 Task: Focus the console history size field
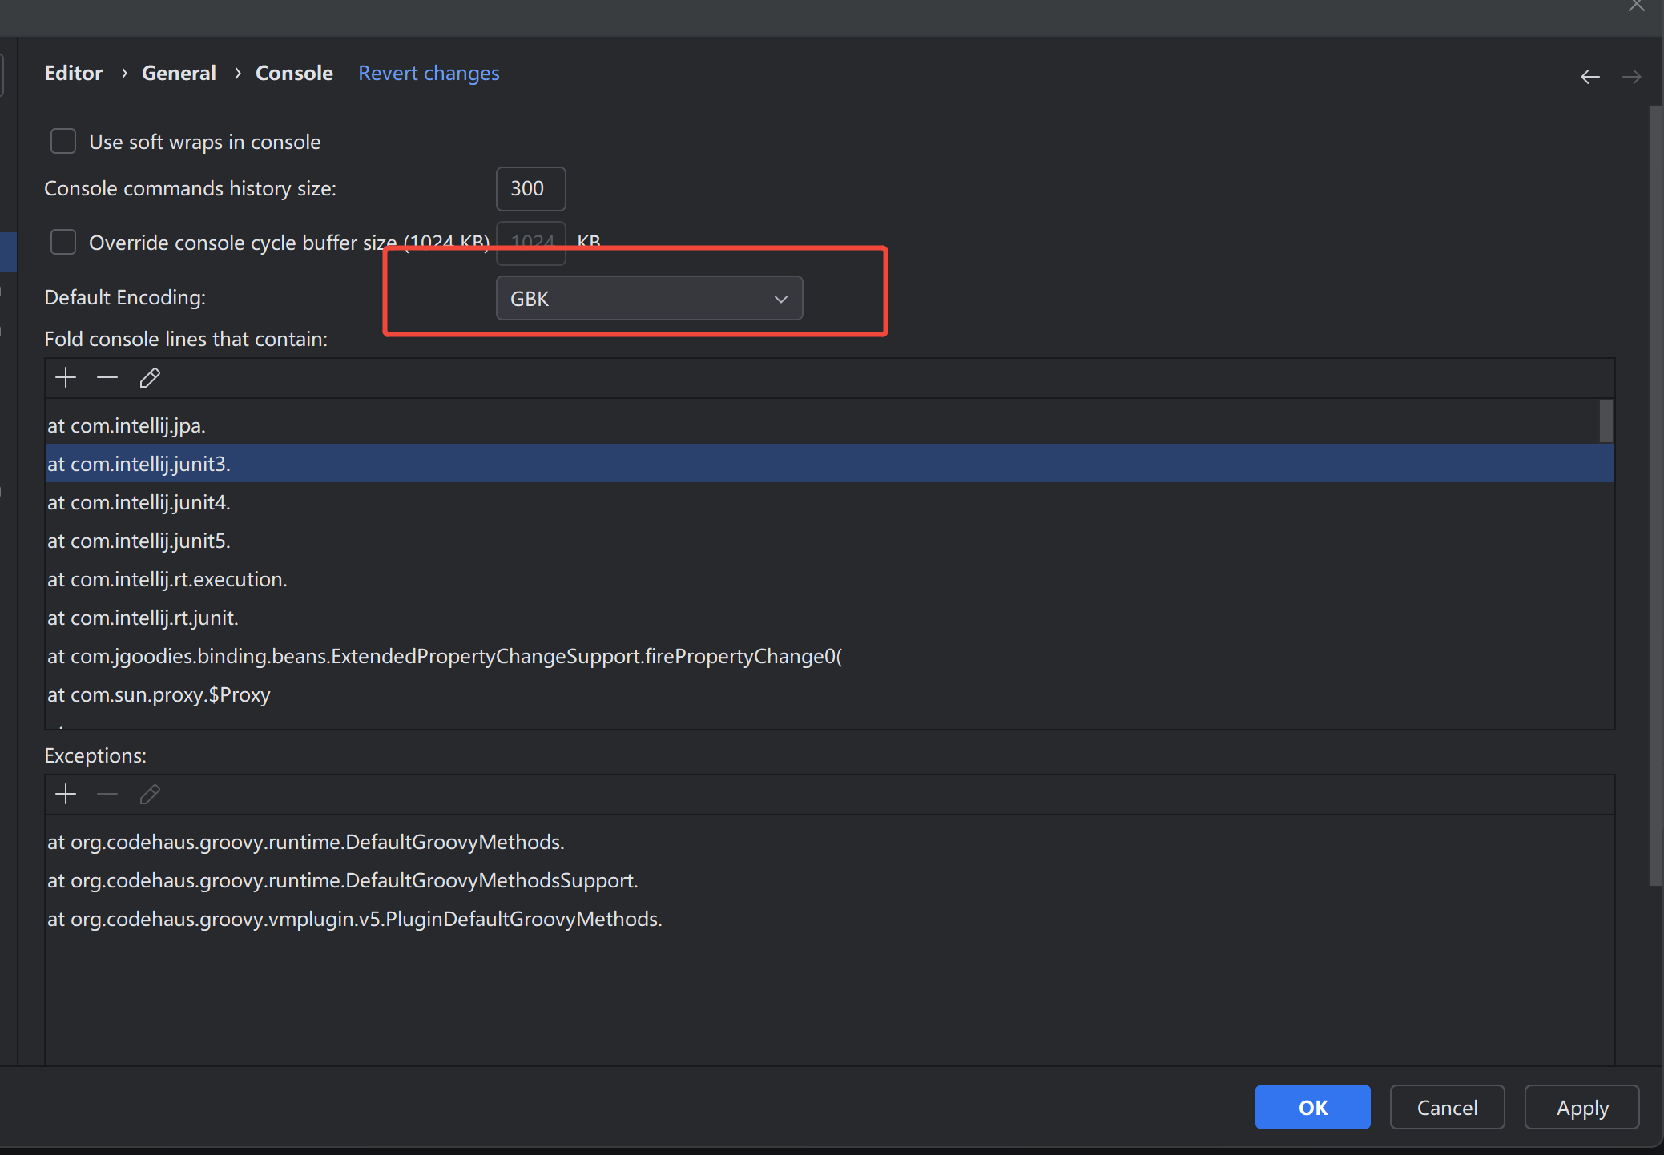click(x=530, y=189)
